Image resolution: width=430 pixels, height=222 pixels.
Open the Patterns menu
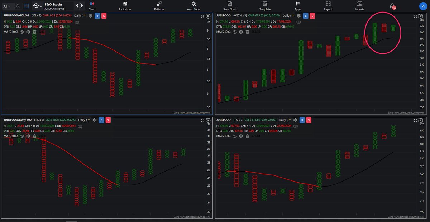tap(159, 6)
